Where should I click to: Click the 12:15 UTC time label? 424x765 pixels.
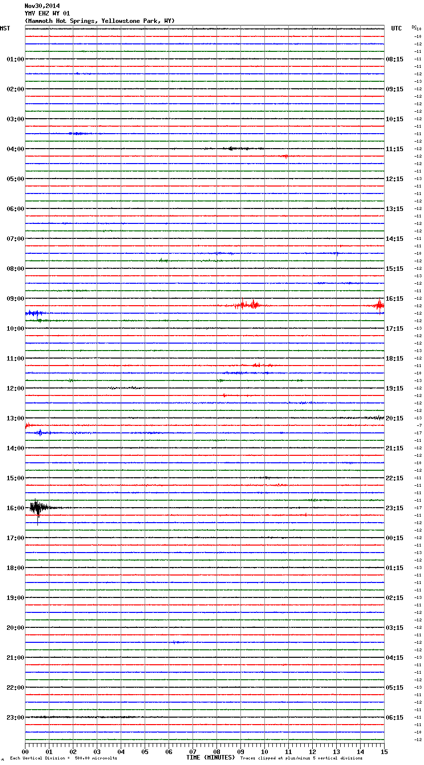coord(395,179)
